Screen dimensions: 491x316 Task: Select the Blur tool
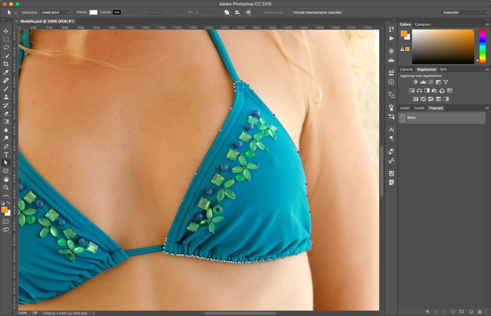point(6,130)
